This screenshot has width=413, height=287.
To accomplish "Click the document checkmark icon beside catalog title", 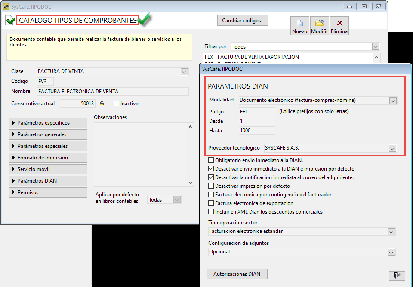I will tap(10, 20).
